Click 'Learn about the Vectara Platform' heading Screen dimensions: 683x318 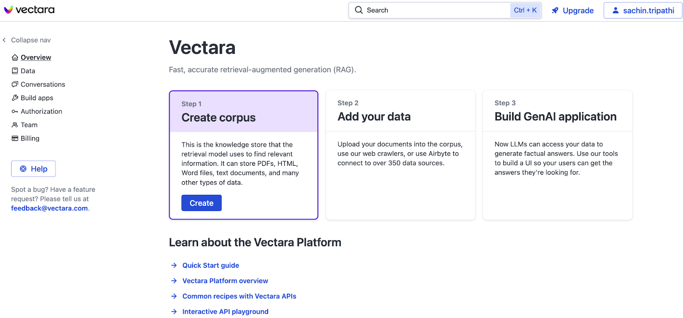(255, 242)
